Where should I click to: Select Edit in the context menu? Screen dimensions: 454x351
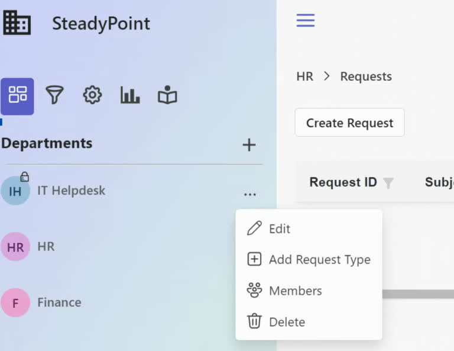tap(309, 228)
